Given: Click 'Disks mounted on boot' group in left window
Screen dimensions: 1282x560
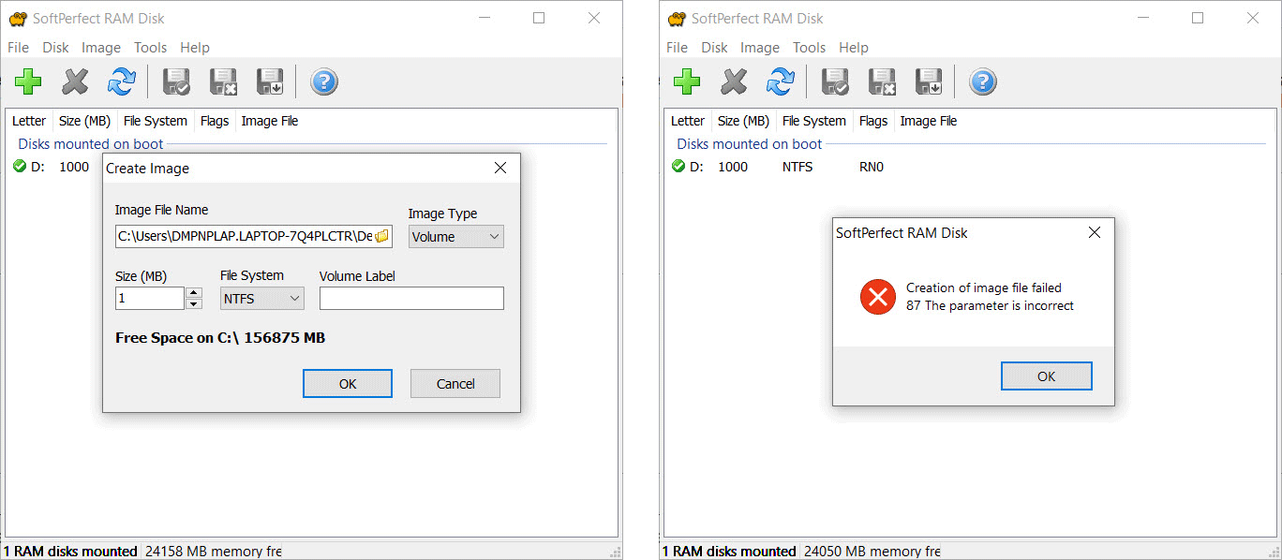Looking at the screenshot, I should [91, 144].
